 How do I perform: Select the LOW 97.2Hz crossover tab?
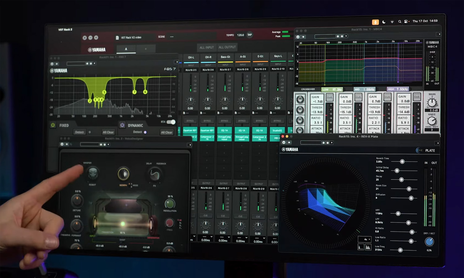(332, 90)
